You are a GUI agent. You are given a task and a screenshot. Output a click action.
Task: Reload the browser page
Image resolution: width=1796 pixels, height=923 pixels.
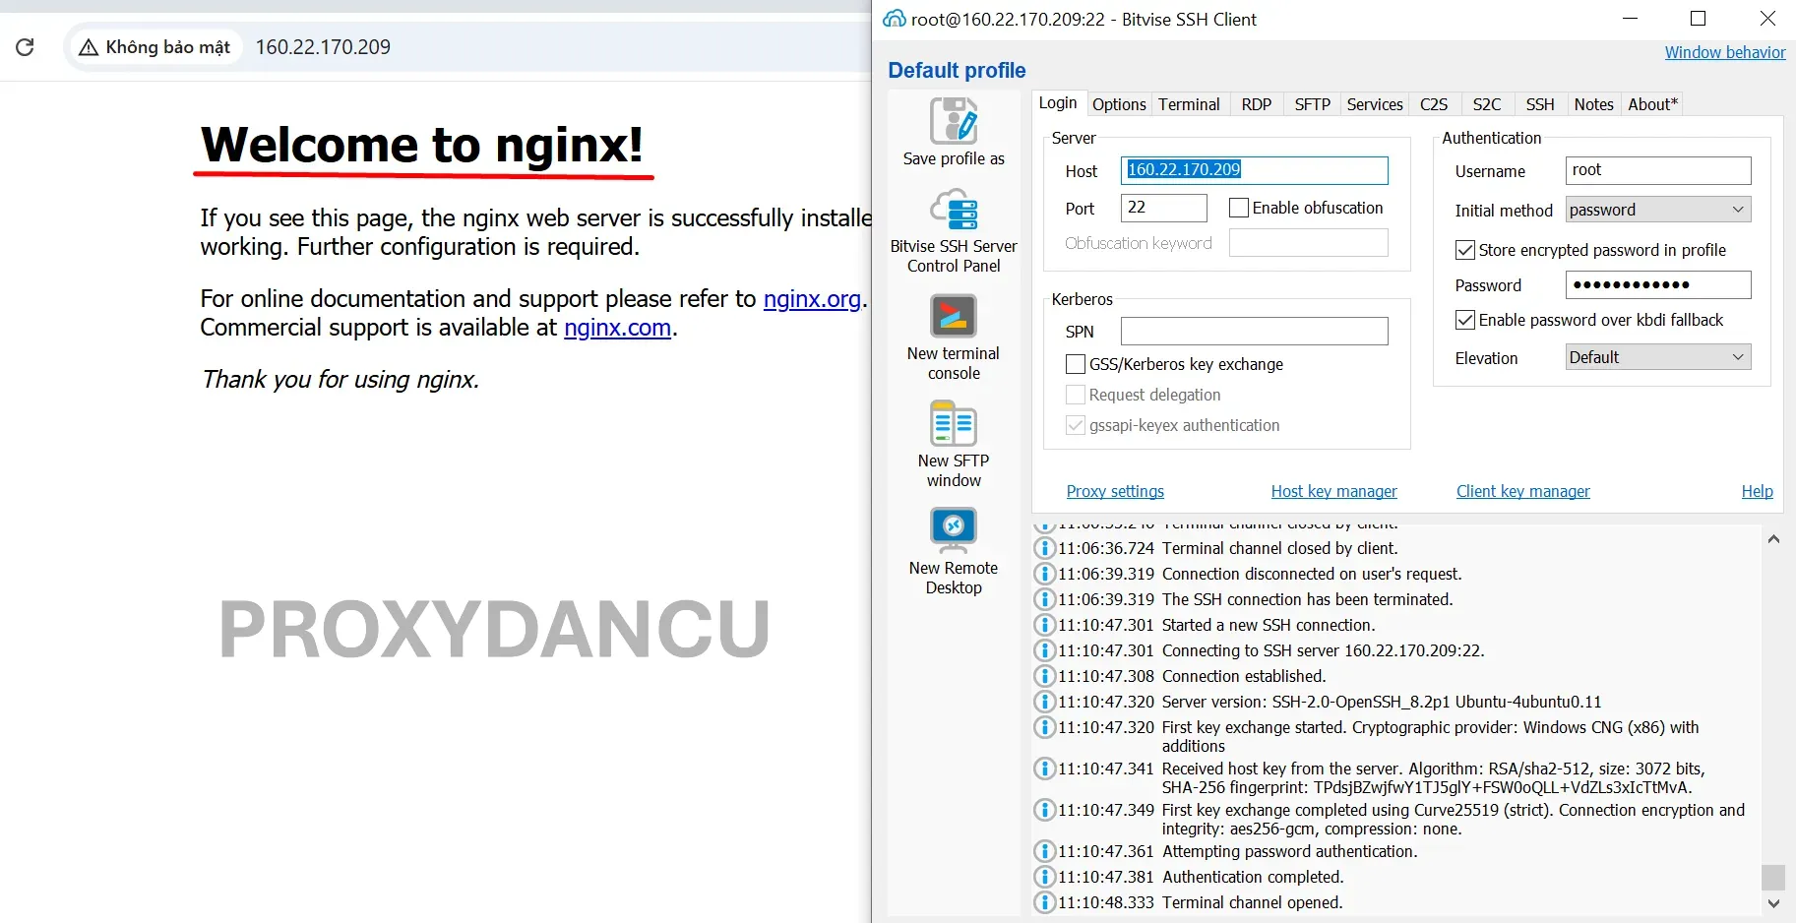point(26,46)
